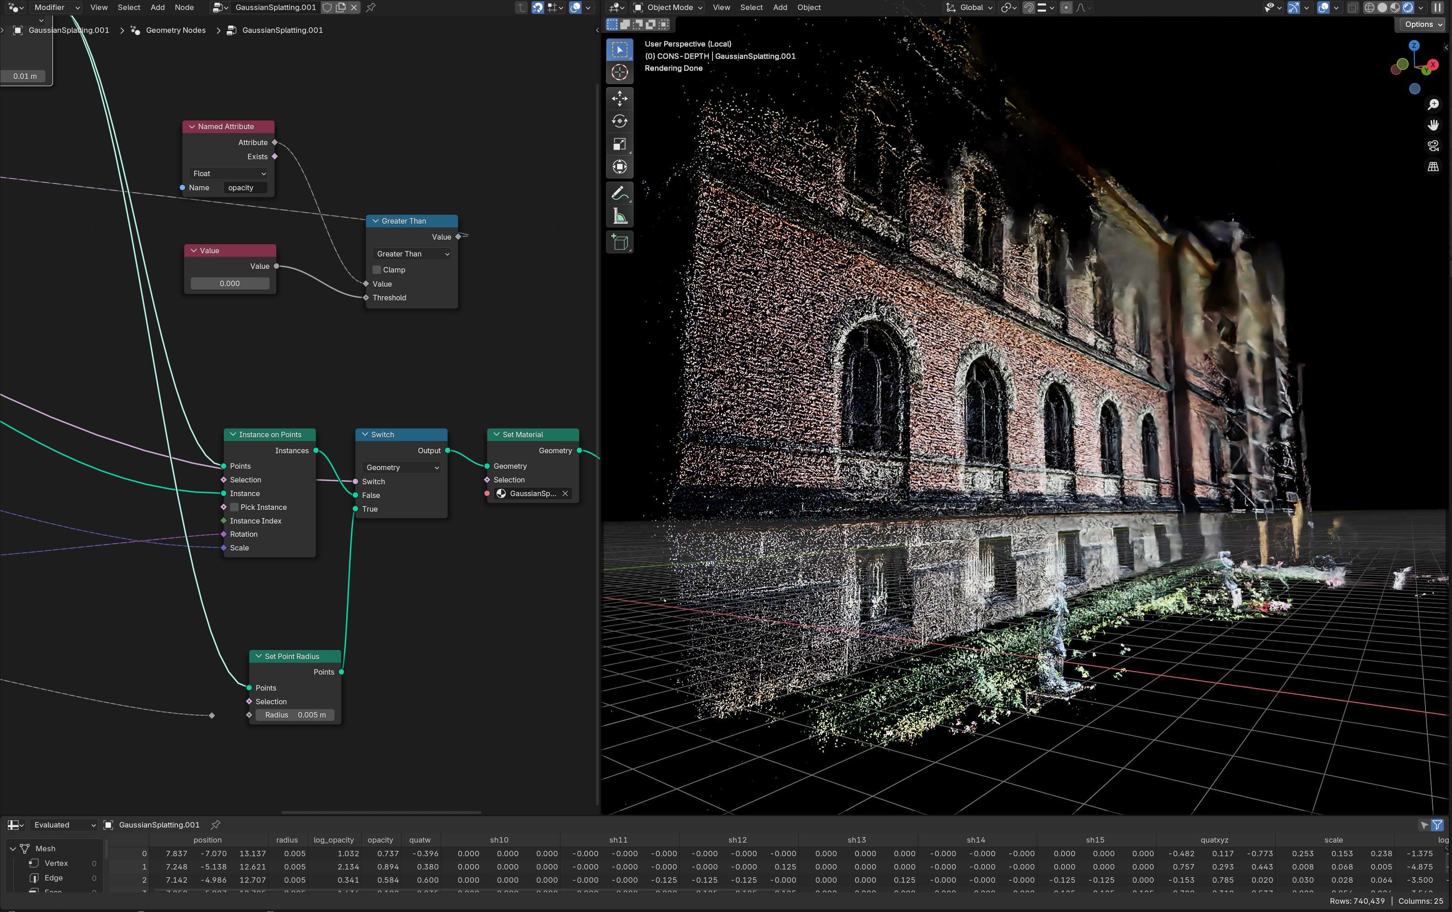This screenshot has height=912, width=1452.
Task: Select the Annotate pencil tool
Action: tap(619, 194)
